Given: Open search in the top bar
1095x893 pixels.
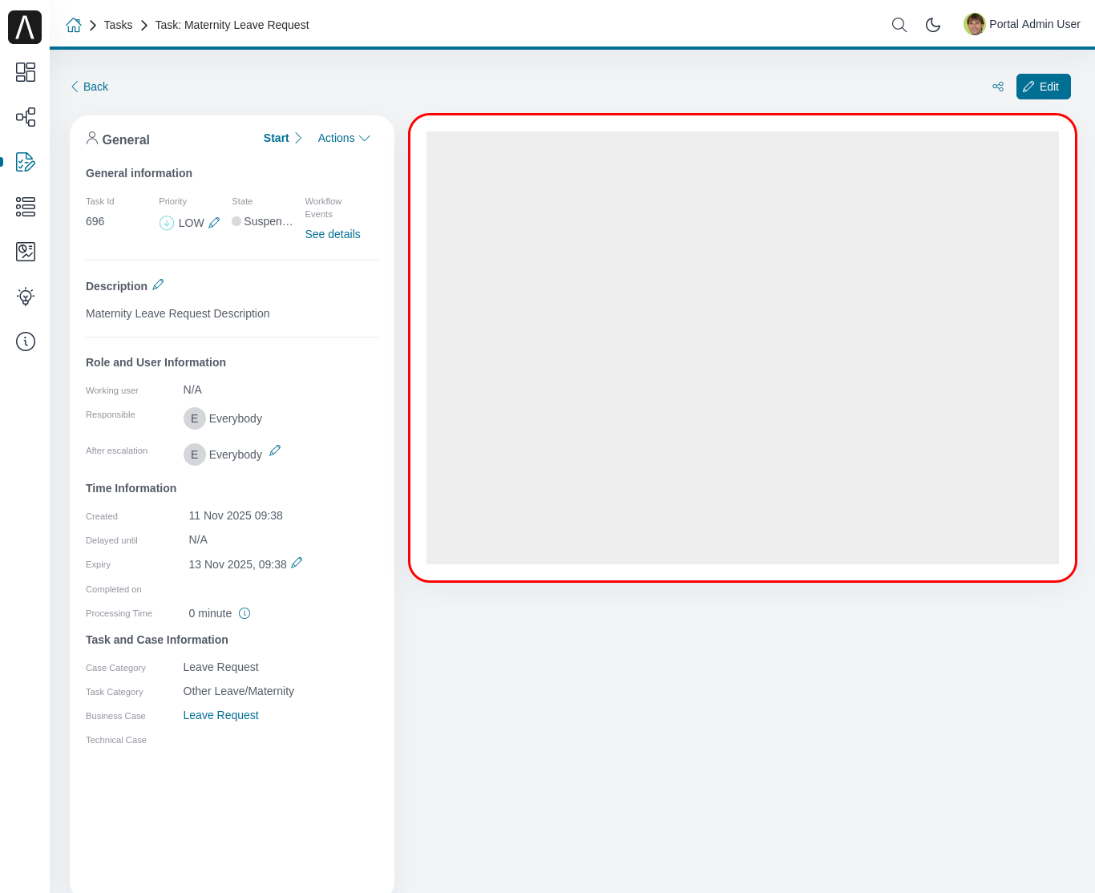Looking at the screenshot, I should coord(899,25).
